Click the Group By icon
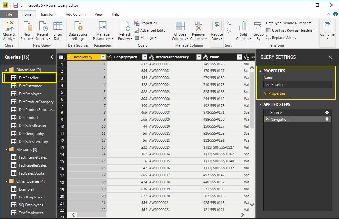Screen dimensions: 339x219 click(x=258, y=26)
